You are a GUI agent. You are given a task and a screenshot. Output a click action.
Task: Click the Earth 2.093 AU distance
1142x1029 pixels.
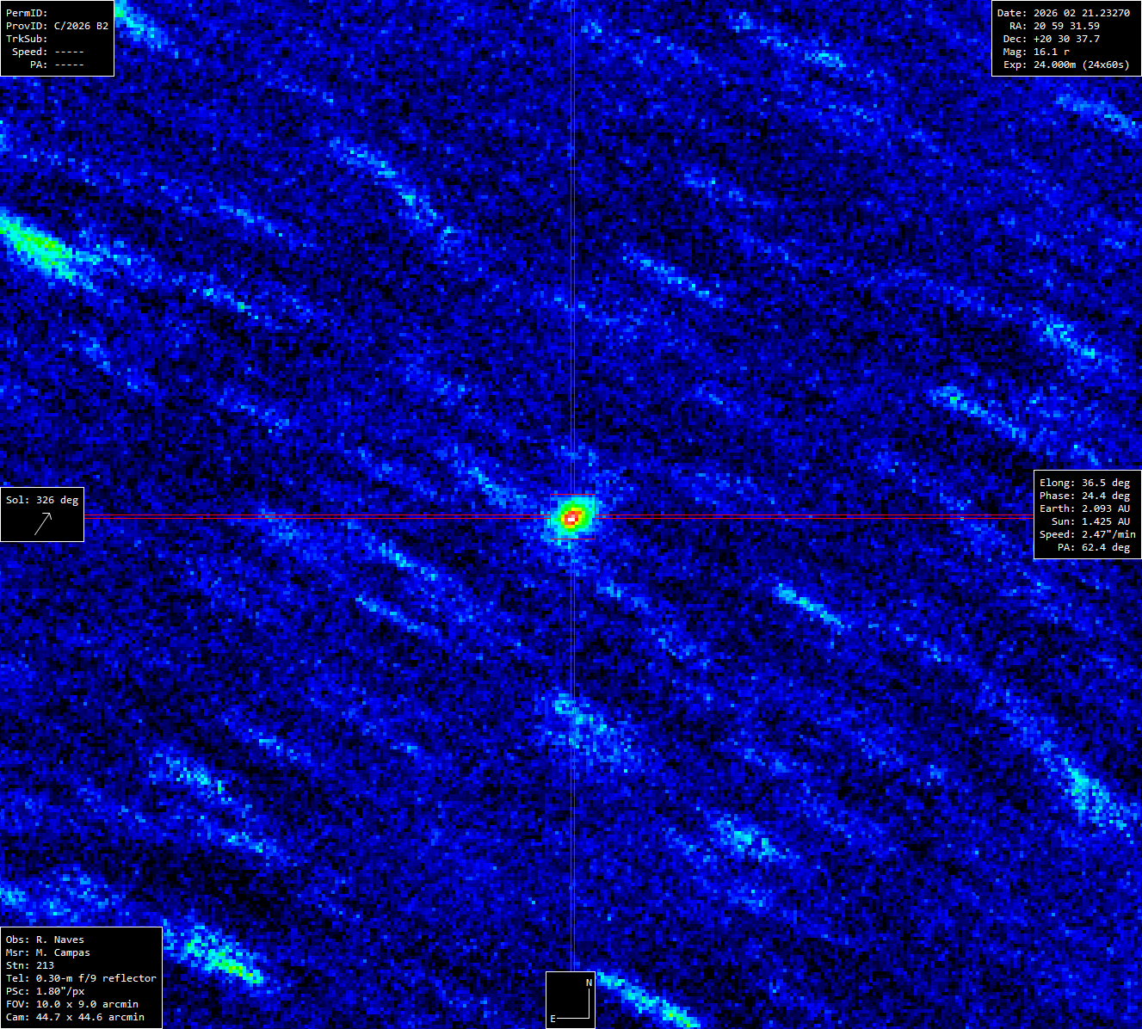pos(1084,508)
